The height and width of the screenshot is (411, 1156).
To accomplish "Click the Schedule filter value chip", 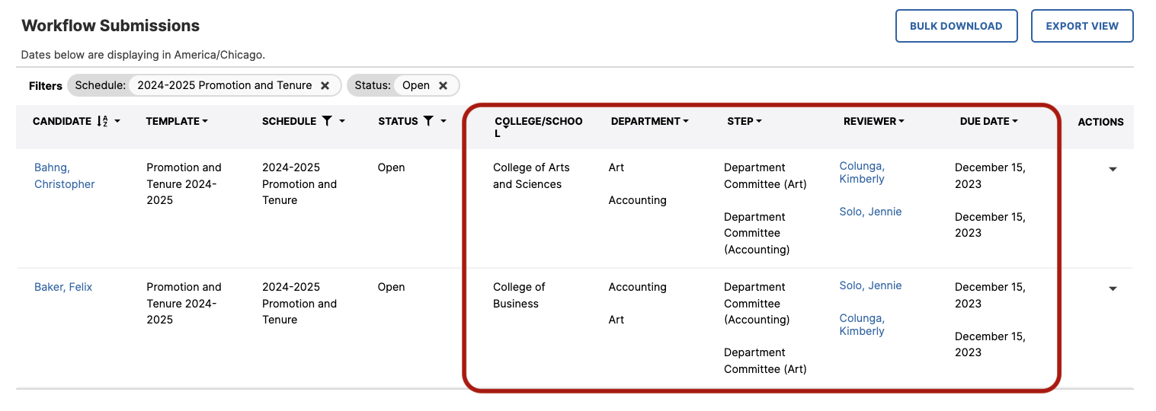I will coord(224,85).
